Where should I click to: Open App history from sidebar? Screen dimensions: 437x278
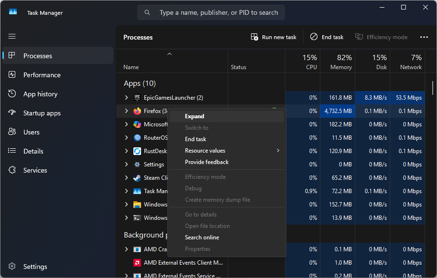click(x=40, y=94)
